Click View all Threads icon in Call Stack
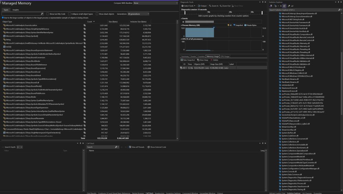343x194 pixels. coord(130,147)
